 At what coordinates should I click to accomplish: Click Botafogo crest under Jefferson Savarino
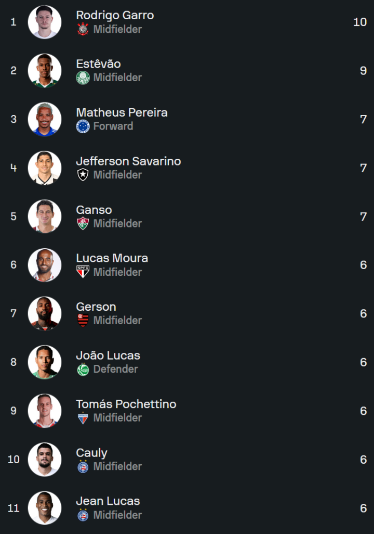(83, 175)
